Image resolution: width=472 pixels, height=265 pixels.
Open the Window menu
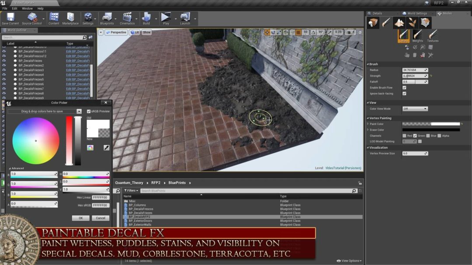click(x=27, y=8)
